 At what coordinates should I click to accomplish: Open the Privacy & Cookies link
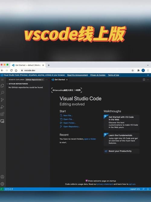coord(98,75)
